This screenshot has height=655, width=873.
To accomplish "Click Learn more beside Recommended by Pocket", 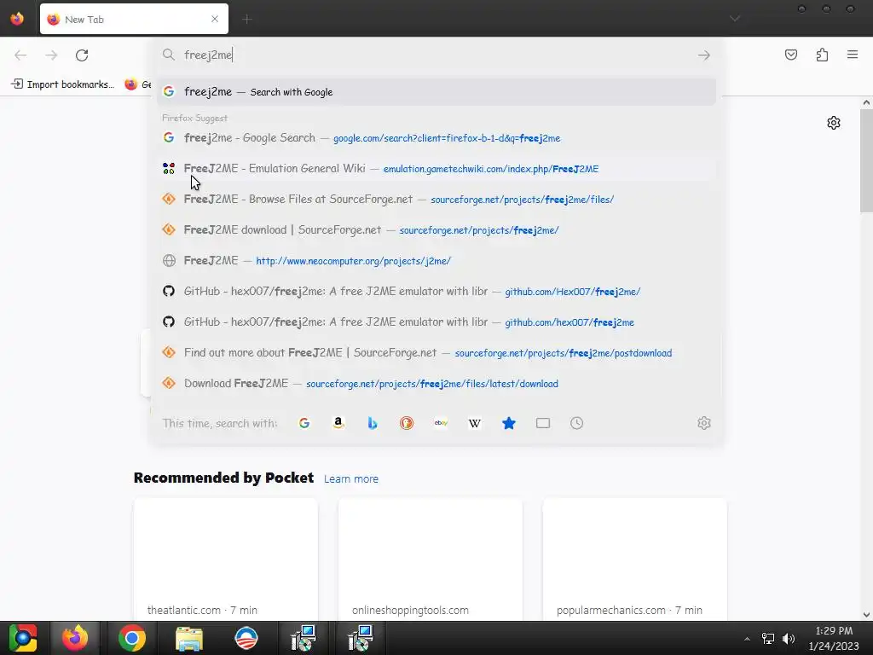I will pyautogui.click(x=350, y=479).
